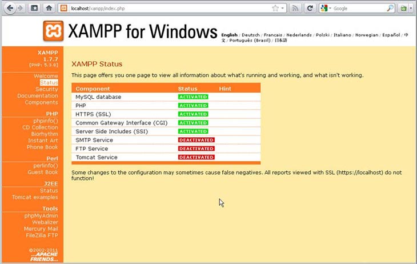Viewport: 417px width, 264px height.
Task: Click the Apache Friends footer logo
Action: 44,257
